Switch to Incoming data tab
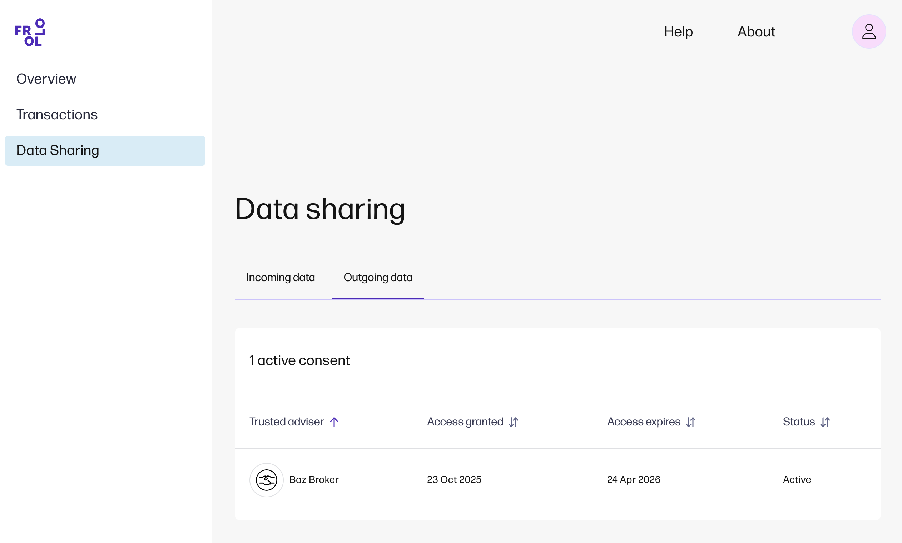Screen dimensions: 902x543 280,277
